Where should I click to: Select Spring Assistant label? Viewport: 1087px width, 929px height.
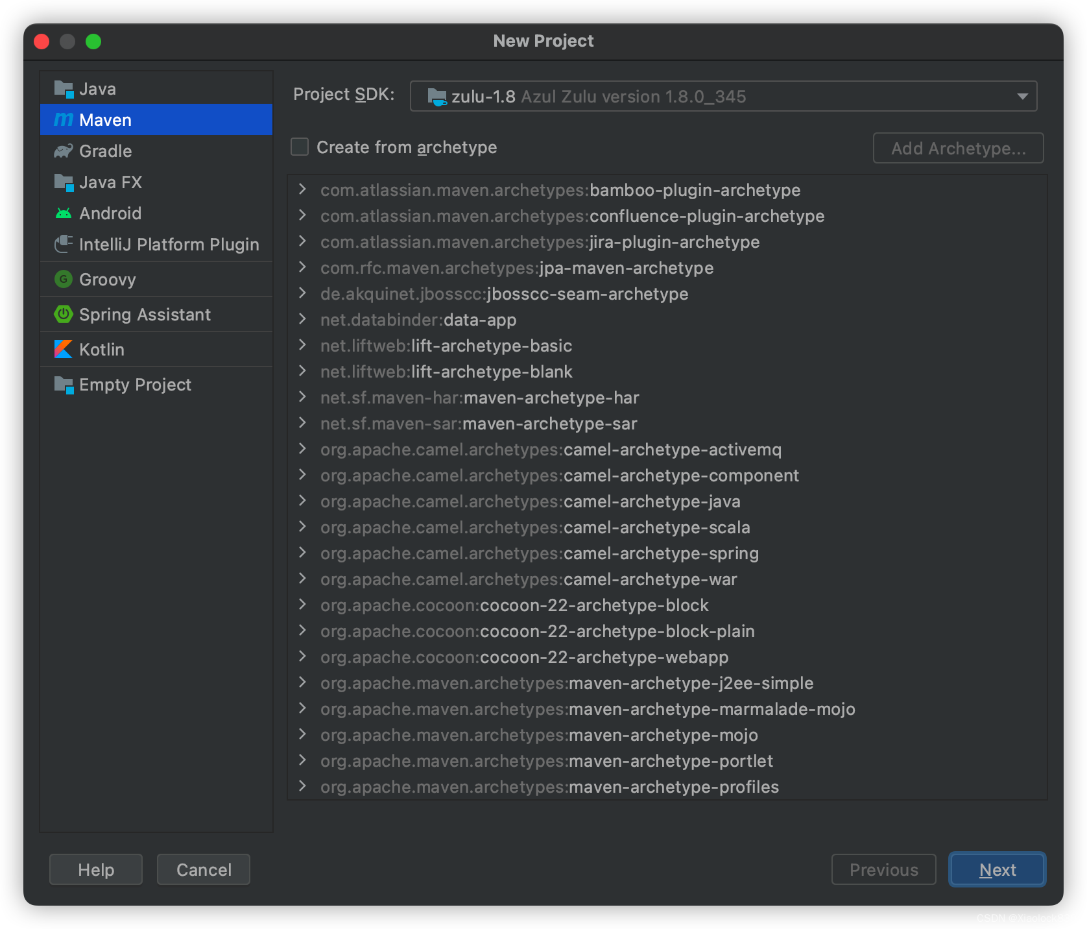(x=145, y=315)
